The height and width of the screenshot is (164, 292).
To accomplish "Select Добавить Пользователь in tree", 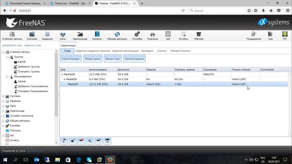I will (x=33, y=86).
